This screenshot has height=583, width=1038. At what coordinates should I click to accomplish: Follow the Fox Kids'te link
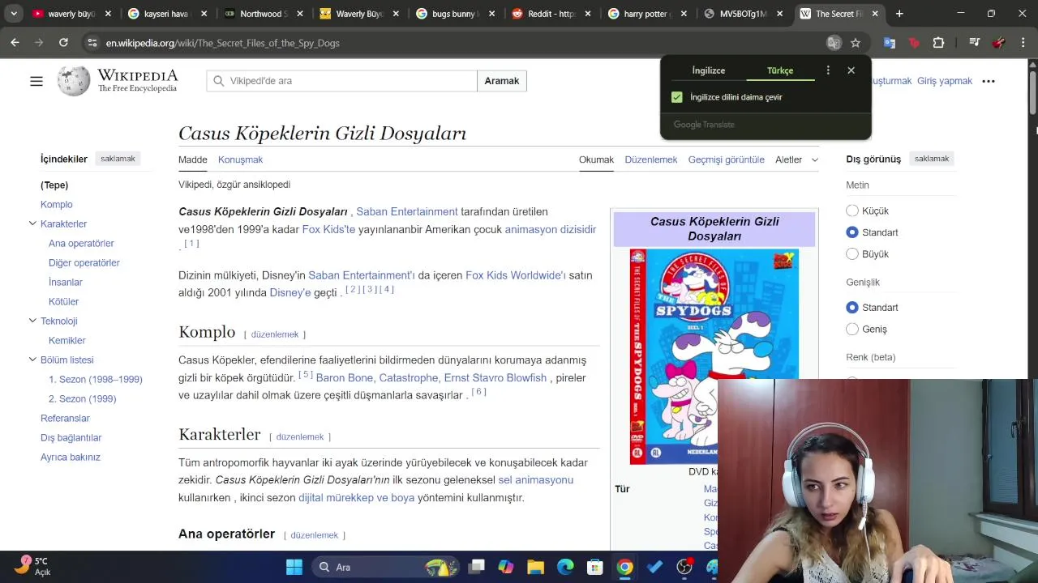[328, 229]
